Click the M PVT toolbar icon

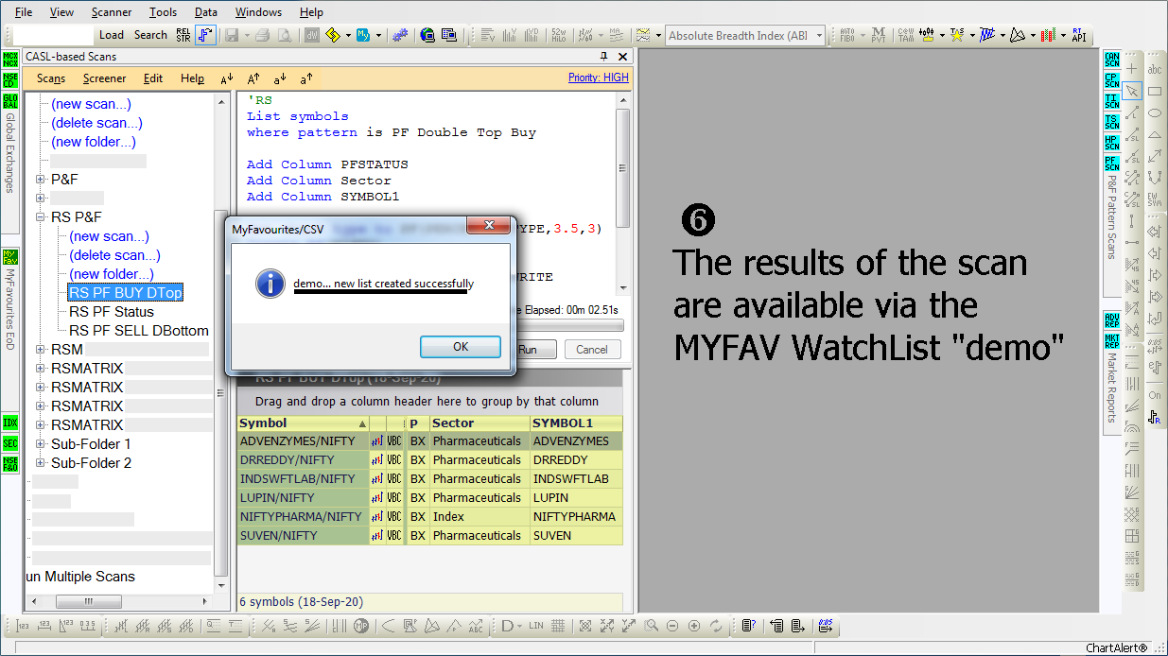click(x=879, y=35)
